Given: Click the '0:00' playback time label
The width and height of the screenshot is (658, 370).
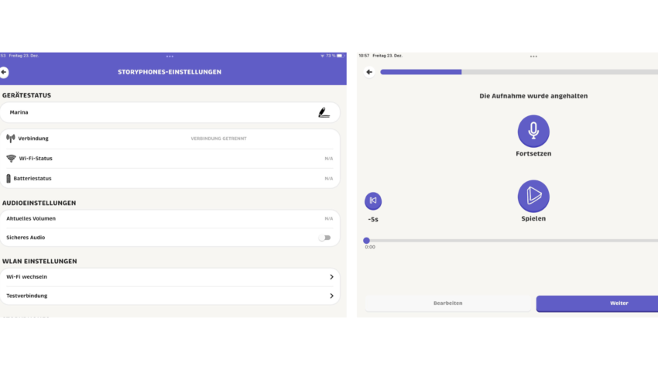Looking at the screenshot, I should [x=370, y=247].
